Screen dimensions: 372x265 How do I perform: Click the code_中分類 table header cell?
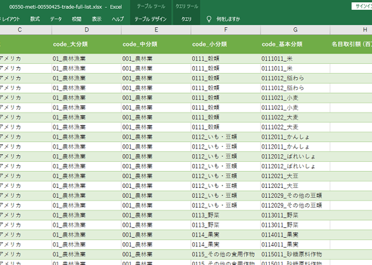[156, 44]
